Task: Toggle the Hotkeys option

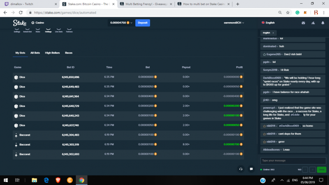Action: 48,30
